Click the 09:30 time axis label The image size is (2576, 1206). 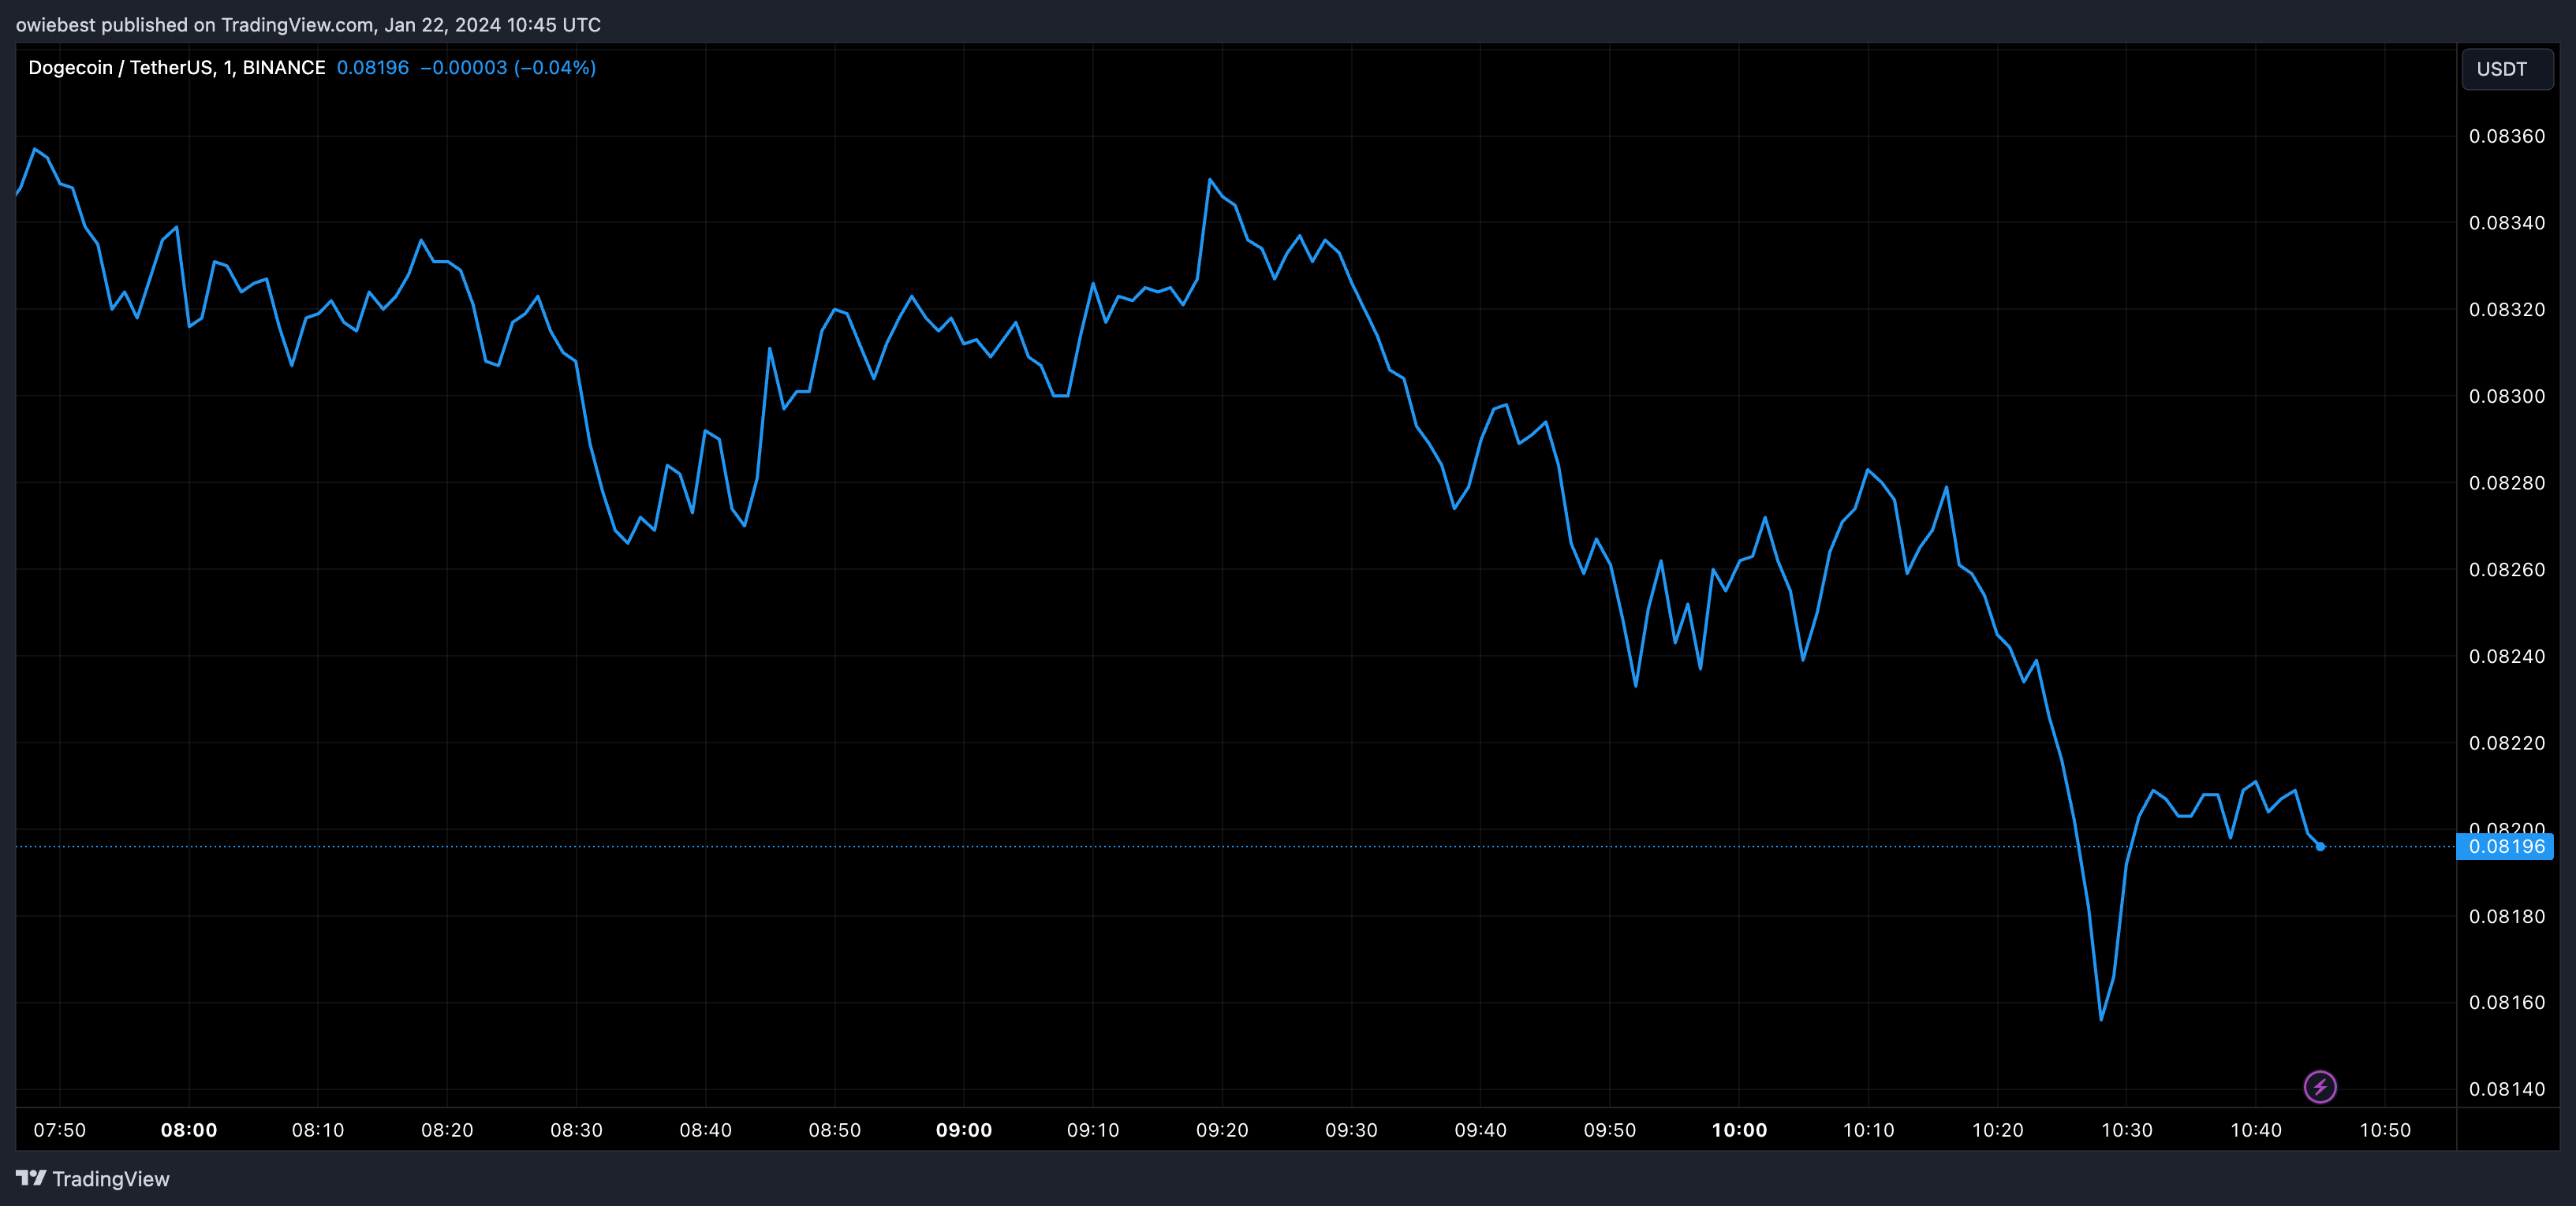coord(1351,1130)
